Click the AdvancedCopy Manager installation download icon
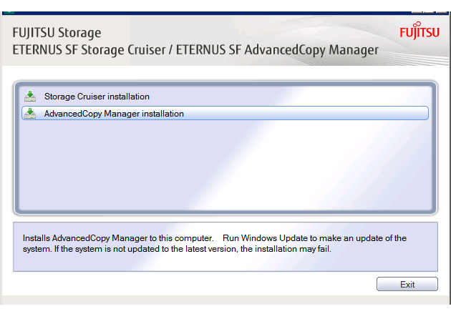The width and height of the screenshot is (451, 324). coord(30,114)
